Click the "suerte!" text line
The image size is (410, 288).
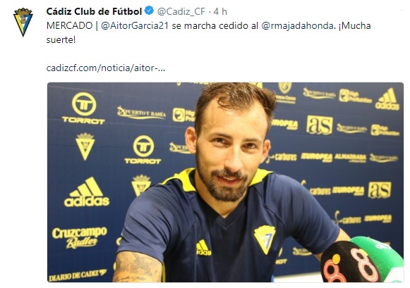[61, 40]
